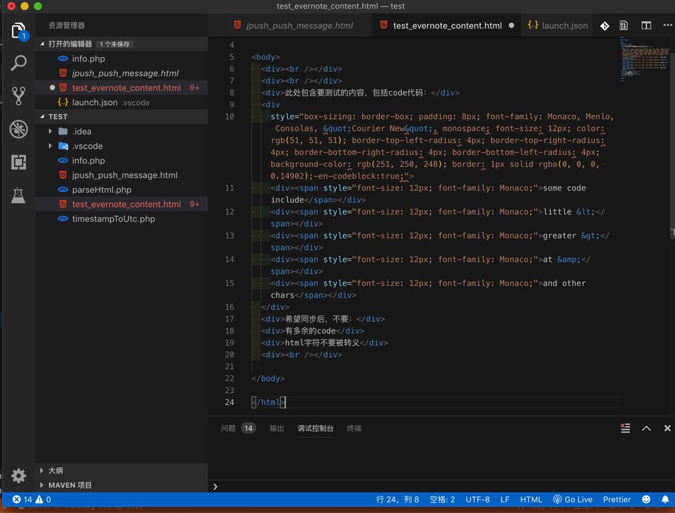Expand the .vscode folder
Image resolution: width=675 pixels, height=513 pixels.
coord(87,146)
